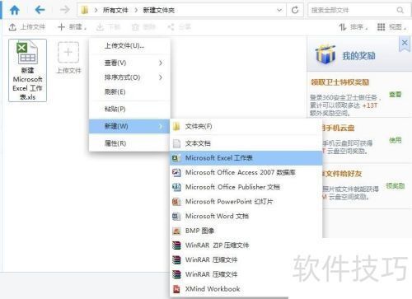Open the 排序 sort dropdown
The height and width of the screenshot is (299, 412).
tap(353, 27)
